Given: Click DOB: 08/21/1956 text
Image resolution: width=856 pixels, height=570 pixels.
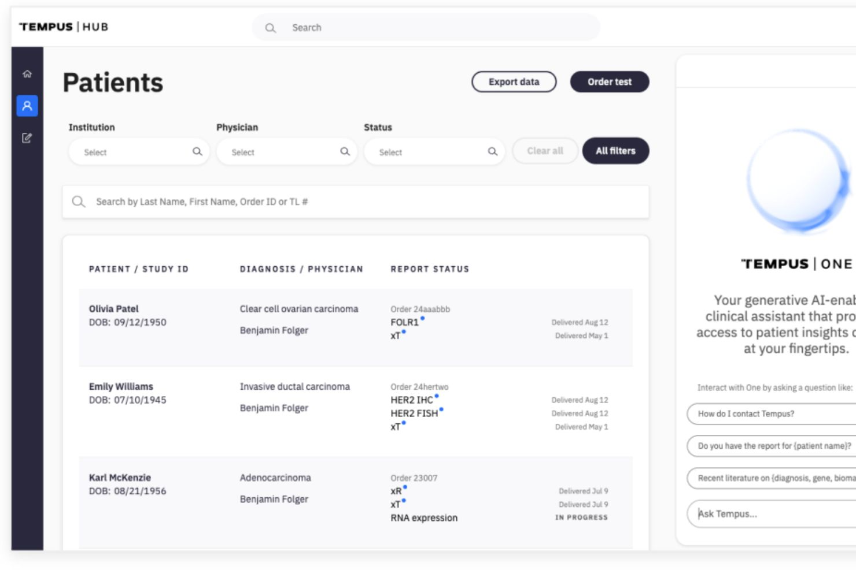Looking at the screenshot, I should coord(127,491).
